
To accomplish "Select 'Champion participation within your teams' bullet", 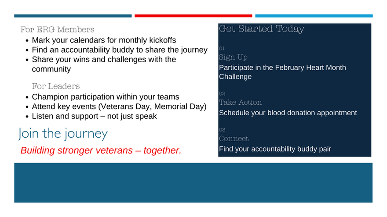I will click(106, 97).
